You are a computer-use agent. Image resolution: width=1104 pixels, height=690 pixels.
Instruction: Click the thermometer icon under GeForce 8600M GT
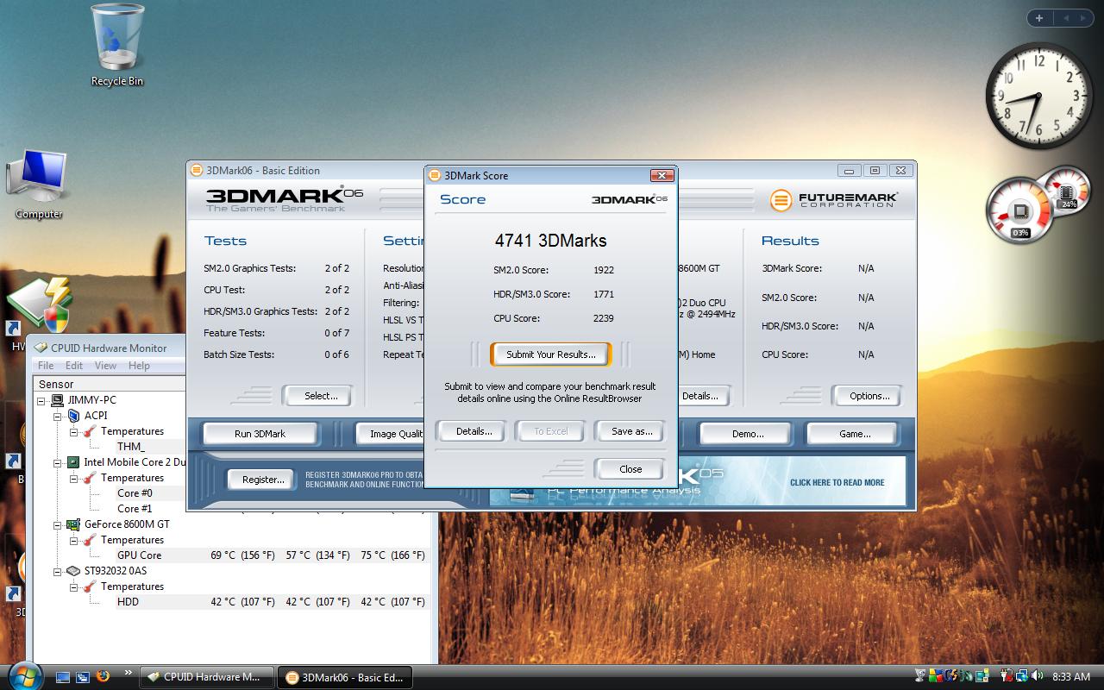[x=90, y=540]
